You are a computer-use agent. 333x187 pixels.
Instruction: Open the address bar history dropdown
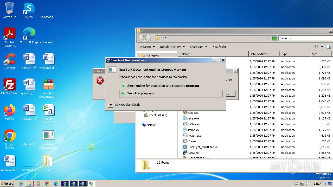click(268, 38)
